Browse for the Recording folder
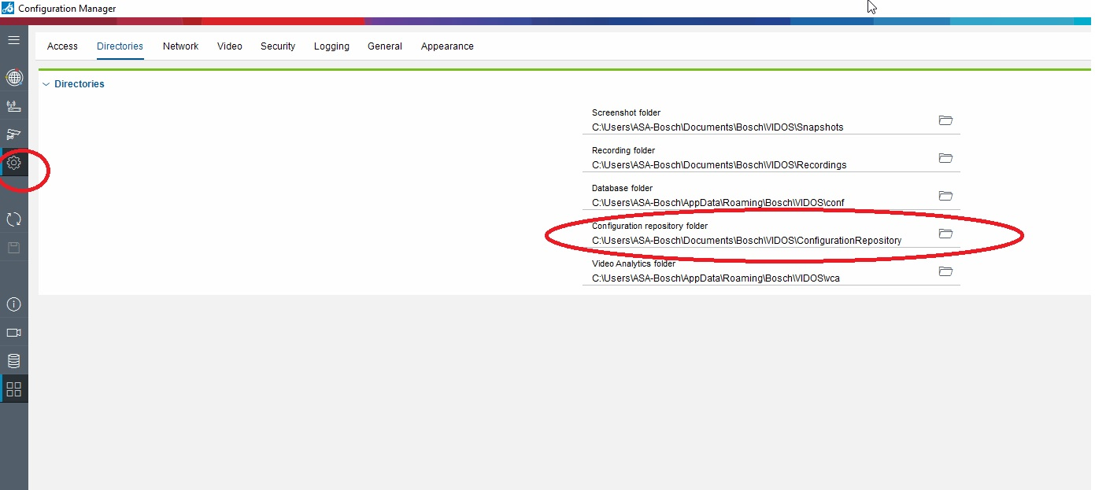The image size is (1095, 490). click(x=945, y=158)
